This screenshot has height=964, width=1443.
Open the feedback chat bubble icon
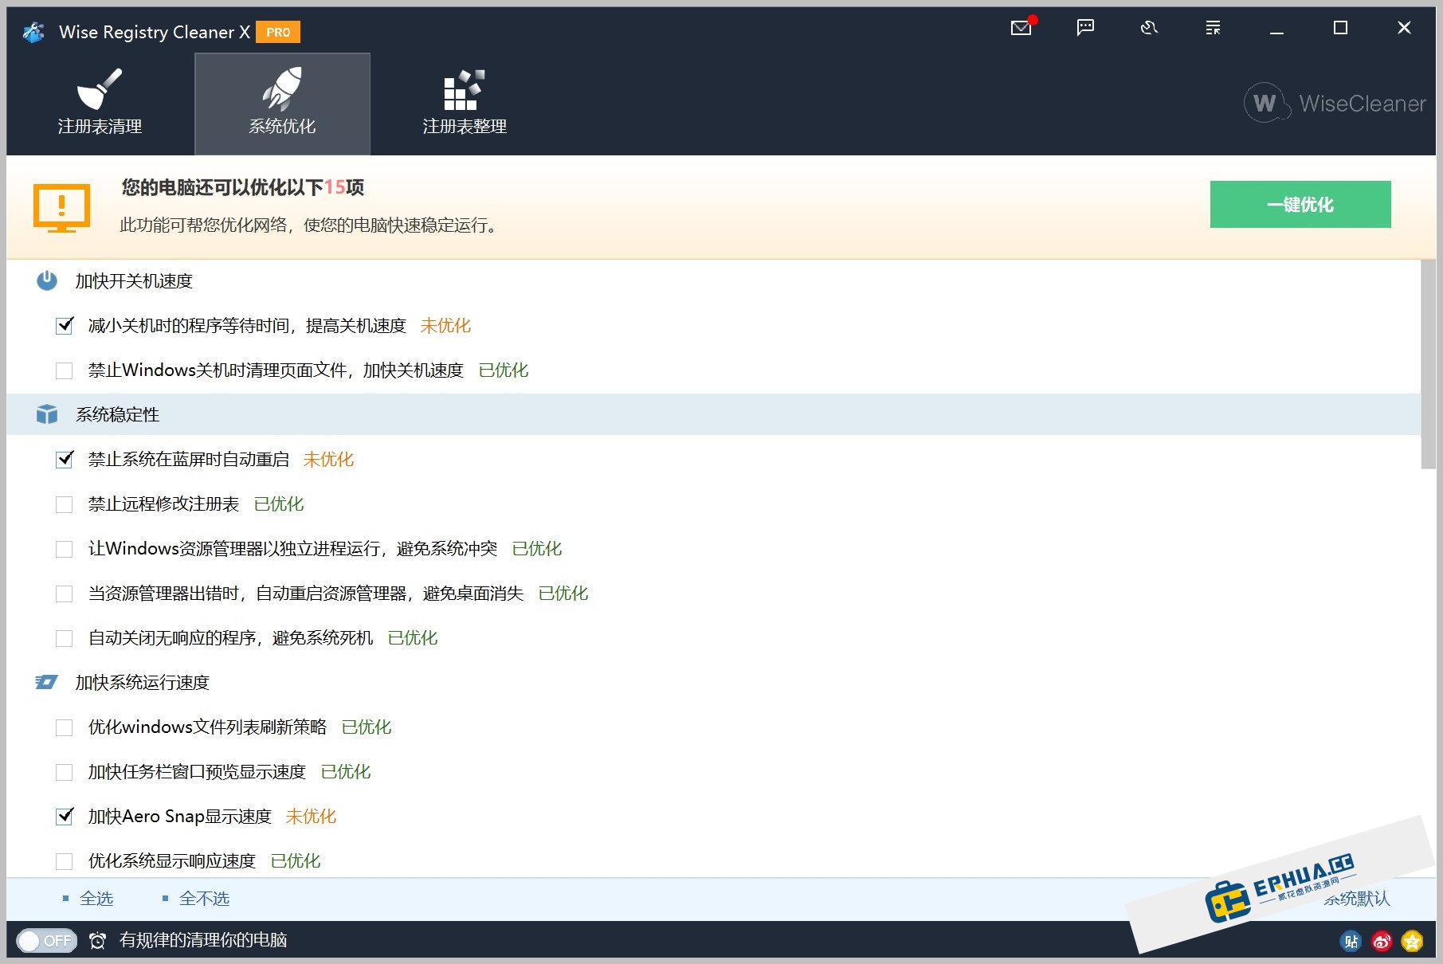click(x=1084, y=28)
